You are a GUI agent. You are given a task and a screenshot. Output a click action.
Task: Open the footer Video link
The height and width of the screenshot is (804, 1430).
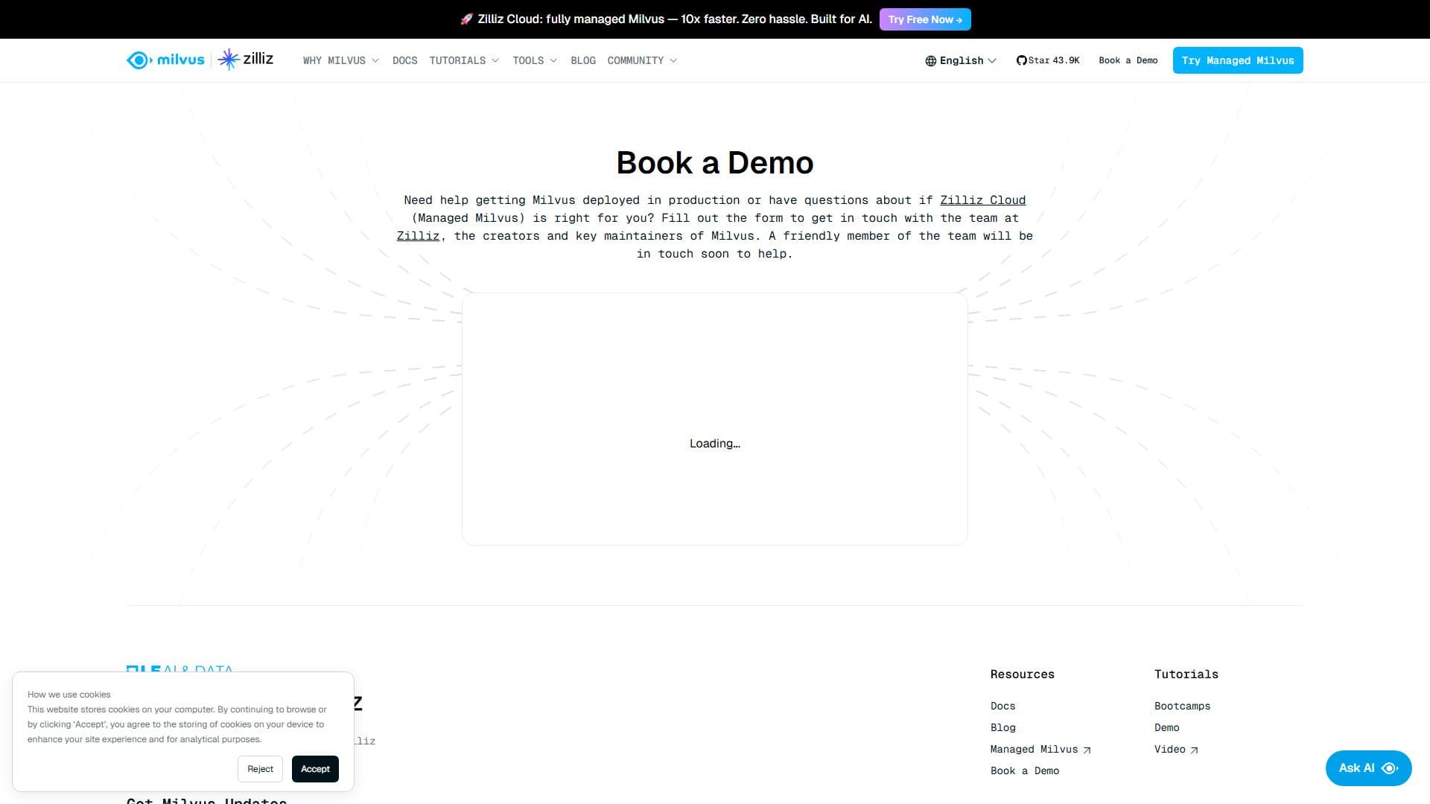1176,749
